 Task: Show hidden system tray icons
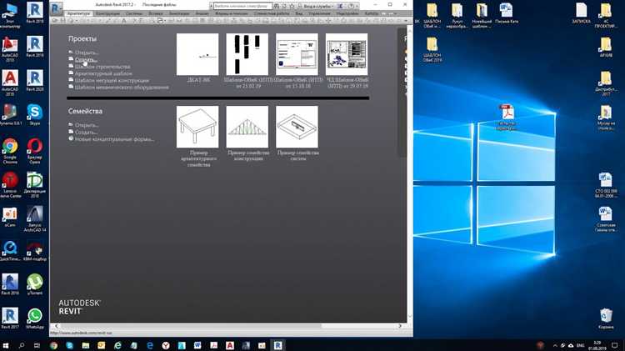coord(555,345)
